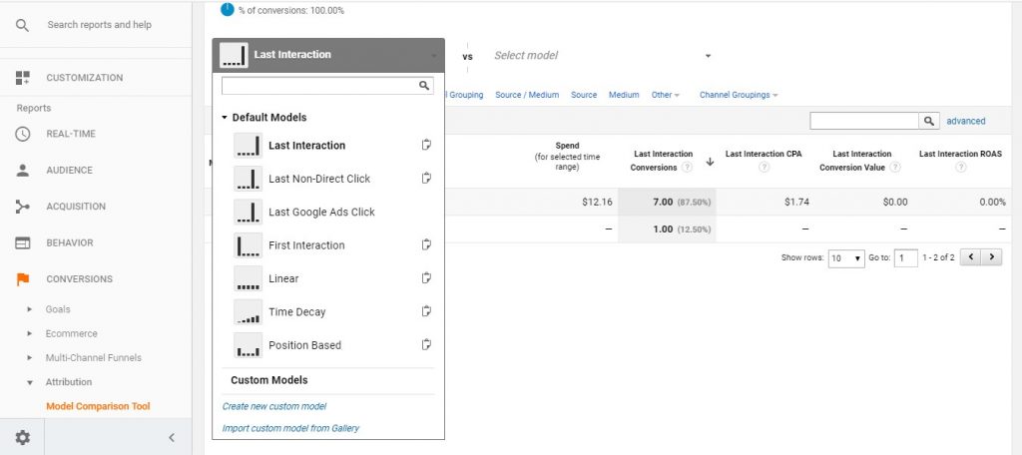Expand Multi-Channel Funnels in the sidebar
The height and width of the screenshot is (455, 1022).
(29, 358)
